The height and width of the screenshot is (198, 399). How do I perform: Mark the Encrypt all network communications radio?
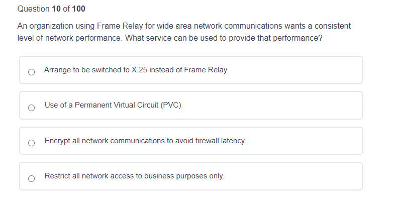31,143
